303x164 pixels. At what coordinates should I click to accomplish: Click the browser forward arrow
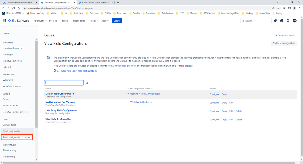(8, 8)
